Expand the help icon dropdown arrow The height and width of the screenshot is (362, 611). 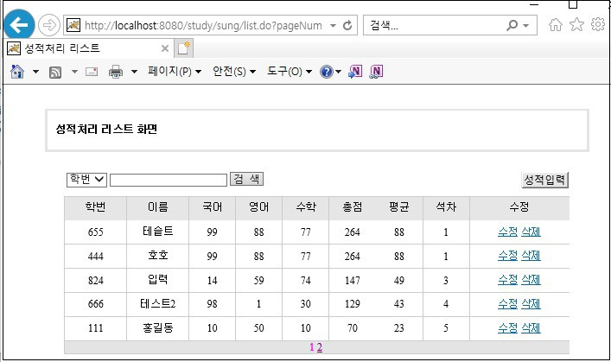pos(338,72)
